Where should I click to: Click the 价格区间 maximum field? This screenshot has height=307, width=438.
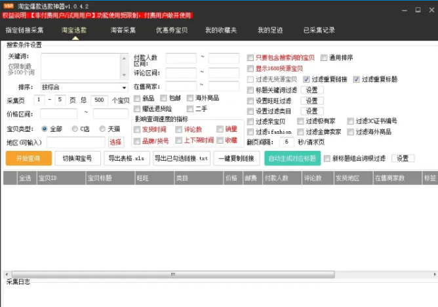click(x=111, y=113)
